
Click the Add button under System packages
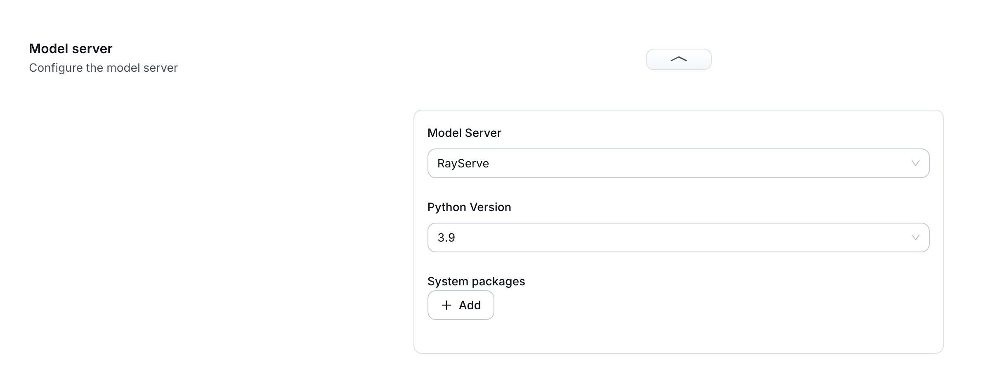point(461,305)
